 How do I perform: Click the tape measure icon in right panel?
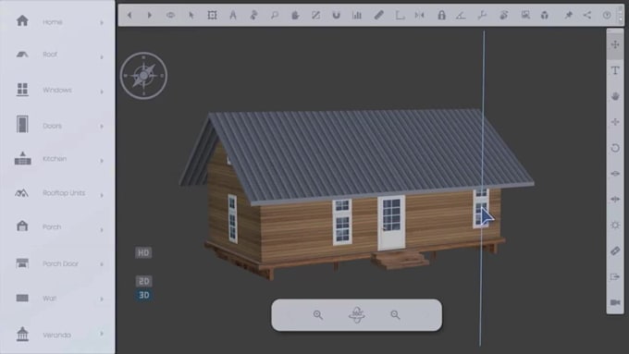click(x=615, y=251)
